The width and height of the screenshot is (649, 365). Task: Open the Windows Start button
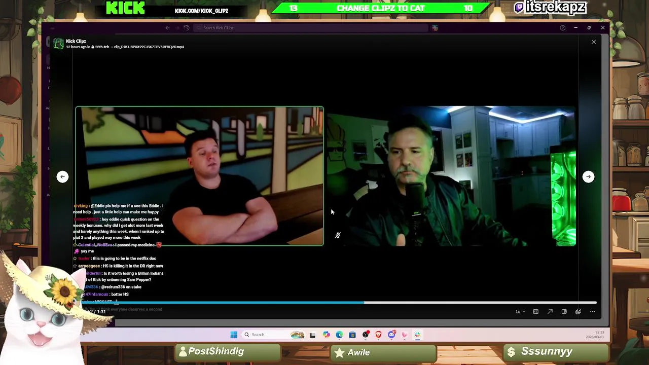coord(234,335)
